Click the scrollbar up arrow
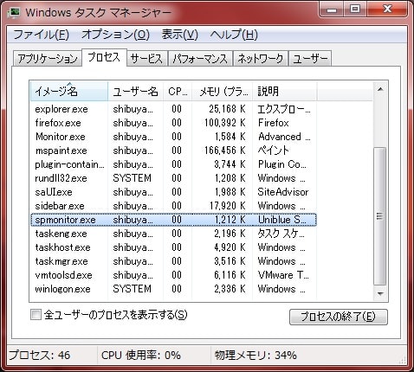The height and width of the screenshot is (372, 414). click(x=380, y=89)
